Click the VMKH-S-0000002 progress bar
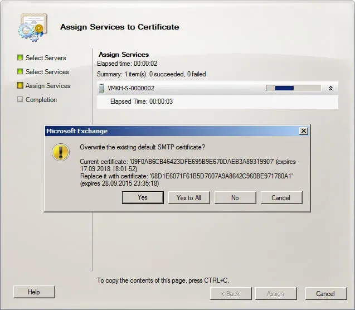This screenshot has width=355, height=310. click(x=293, y=88)
